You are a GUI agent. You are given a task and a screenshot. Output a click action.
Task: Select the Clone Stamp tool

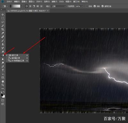click(3, 44)
